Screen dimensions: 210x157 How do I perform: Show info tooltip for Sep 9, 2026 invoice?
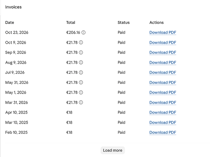pyautogui.click(x=81, y=52)
